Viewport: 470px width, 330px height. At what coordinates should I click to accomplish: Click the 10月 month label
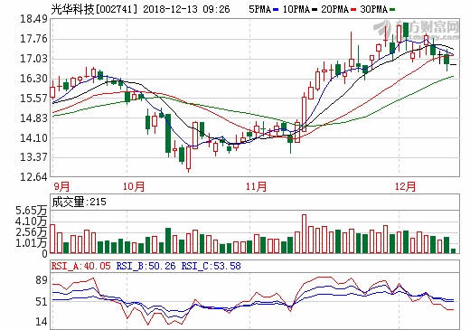[x=134, y=186]
